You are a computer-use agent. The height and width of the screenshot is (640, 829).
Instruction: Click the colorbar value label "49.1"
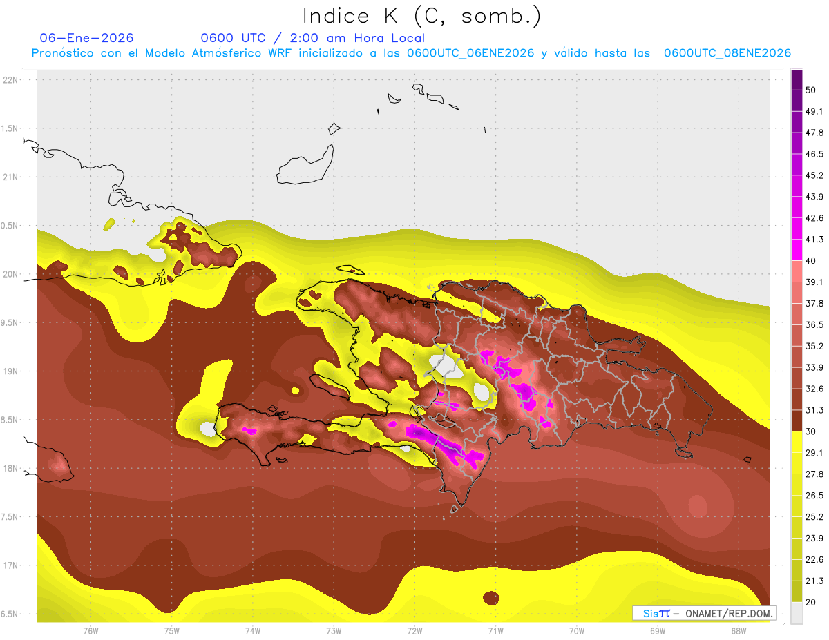pos(814,111)
